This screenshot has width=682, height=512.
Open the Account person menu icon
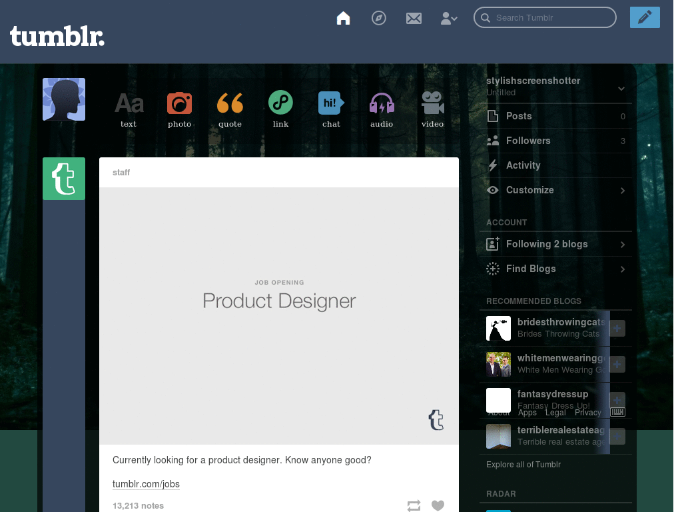click(449, 18)
